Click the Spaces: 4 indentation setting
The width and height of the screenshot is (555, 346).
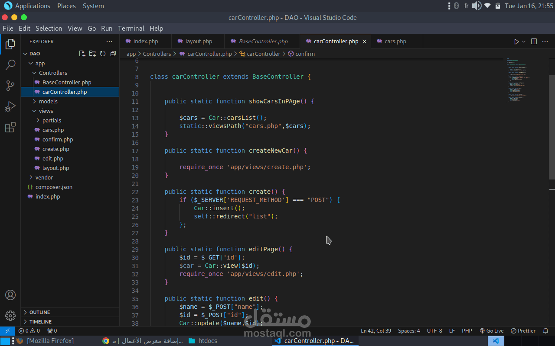pos(409,331)
